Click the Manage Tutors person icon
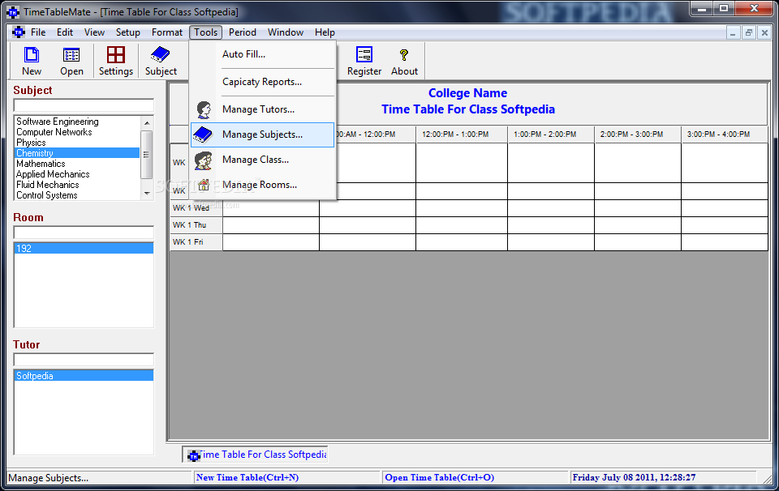This screenshot has width=779, height=491. 204,109
